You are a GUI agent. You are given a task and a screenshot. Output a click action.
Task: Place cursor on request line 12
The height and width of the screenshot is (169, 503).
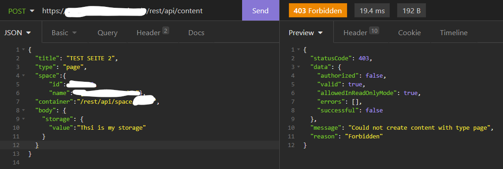[x=139, y=145]
